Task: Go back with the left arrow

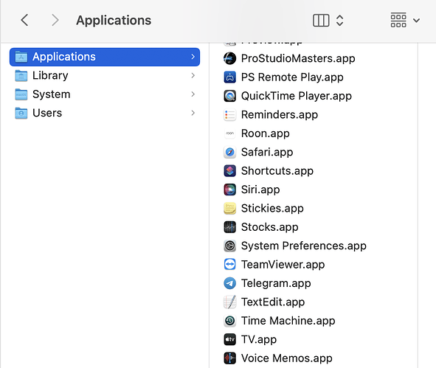Action: [25, 21]
